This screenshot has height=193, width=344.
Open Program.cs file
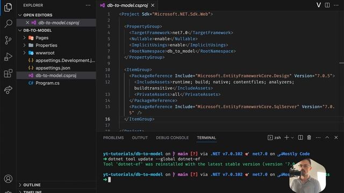coord(47,83)
